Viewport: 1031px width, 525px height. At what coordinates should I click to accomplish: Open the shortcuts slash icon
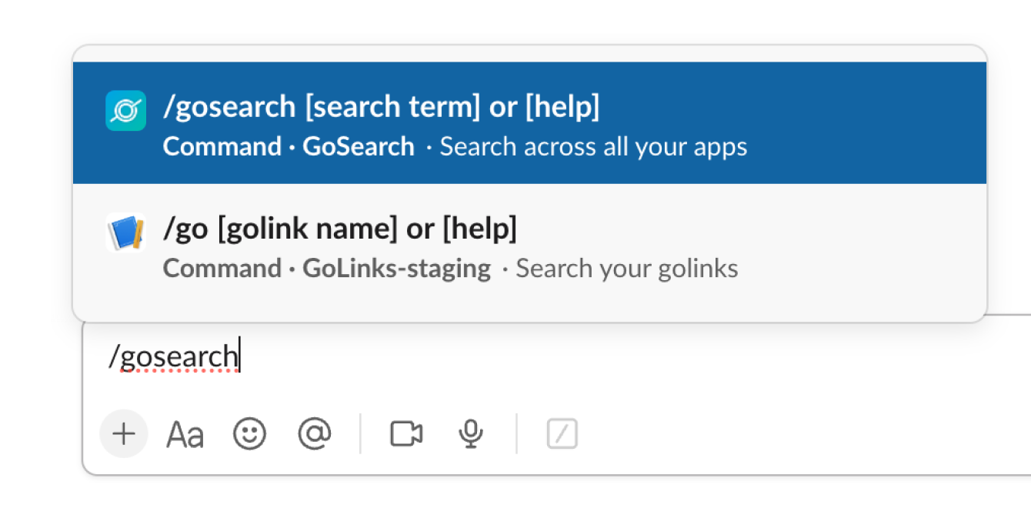(561, 433)
